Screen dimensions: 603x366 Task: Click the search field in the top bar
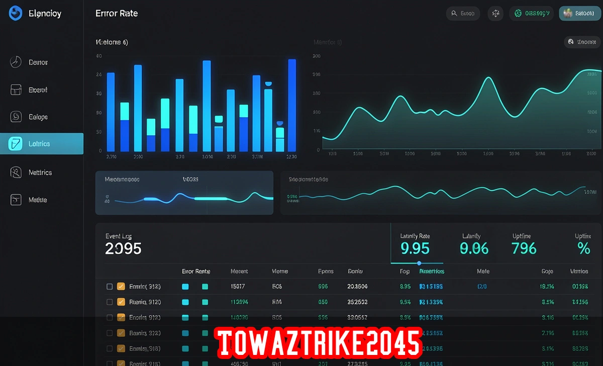click(463, 13)
